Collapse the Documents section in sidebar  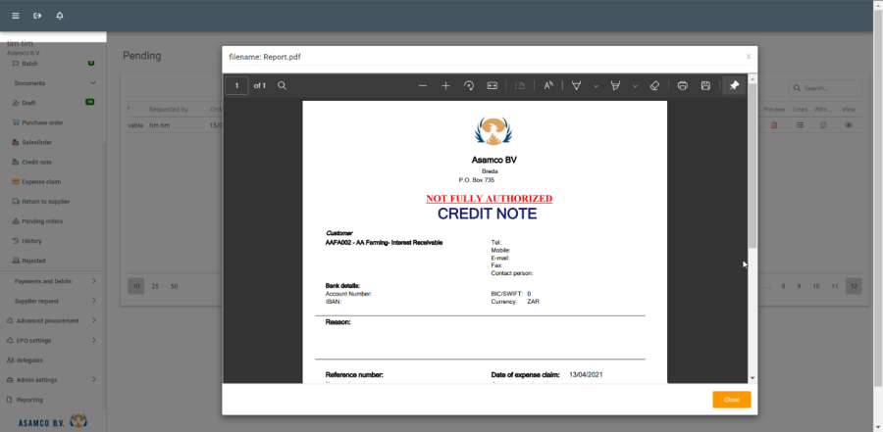click(93, 83)
